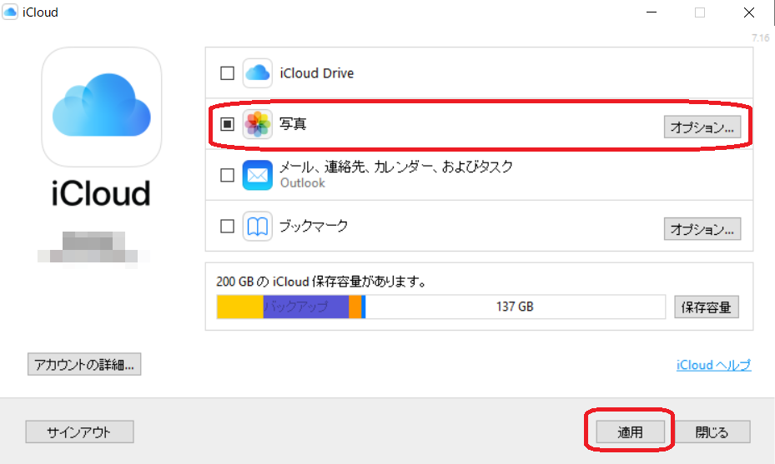The height and width of the screenshot is (464, 775).
Task: Click the Photos flower icon
Action: click(257, 124)
